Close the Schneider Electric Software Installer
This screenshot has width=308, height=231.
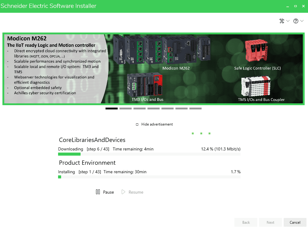303,6
